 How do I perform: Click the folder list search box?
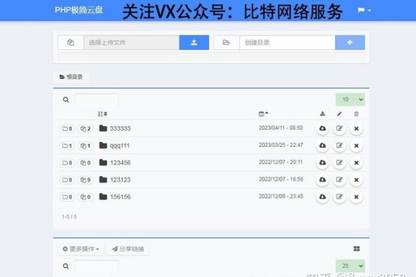coord(96,100)
